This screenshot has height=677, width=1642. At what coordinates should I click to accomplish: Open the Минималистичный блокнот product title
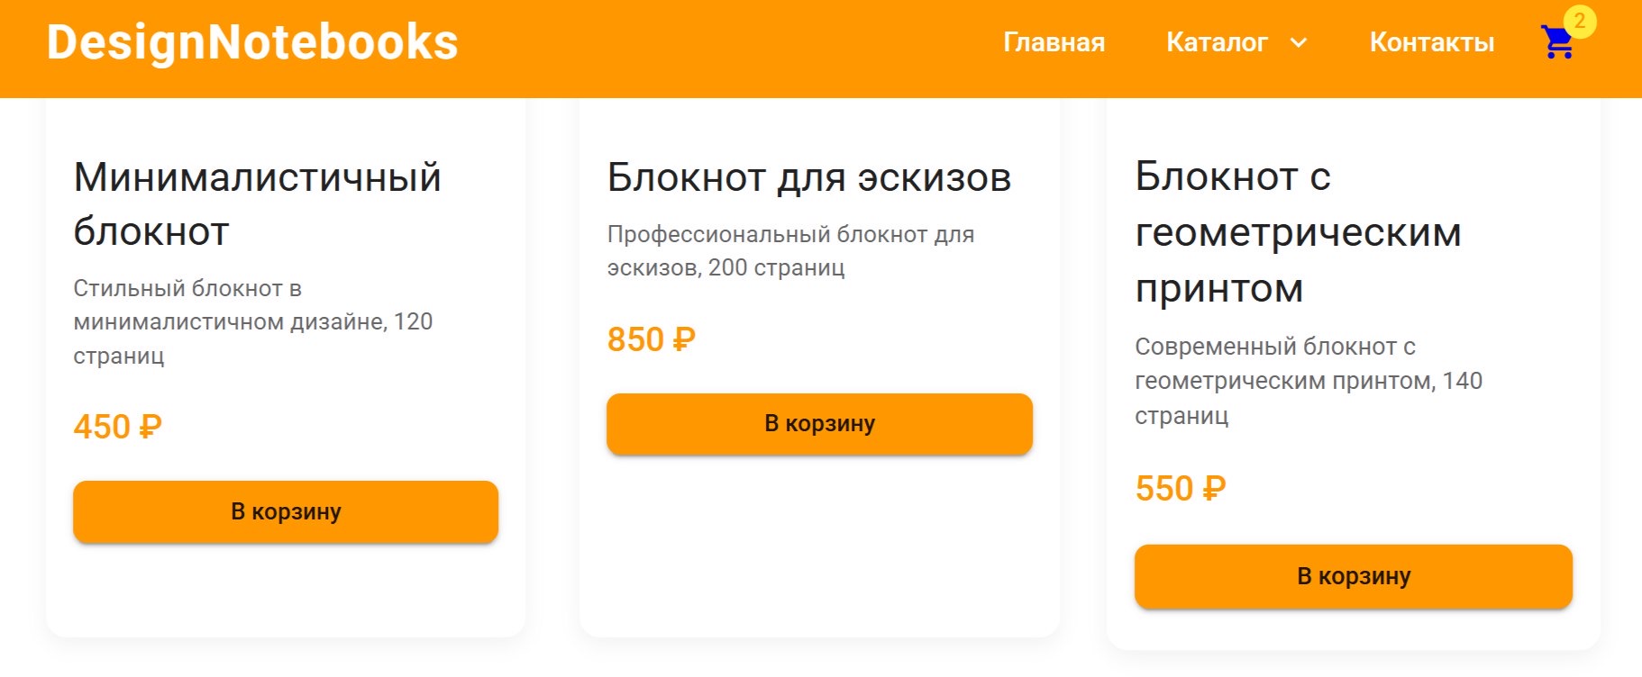point(257,204)
